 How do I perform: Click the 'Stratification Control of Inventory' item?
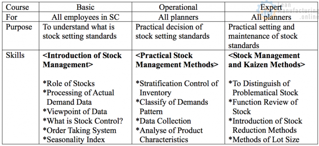(177, 88)
